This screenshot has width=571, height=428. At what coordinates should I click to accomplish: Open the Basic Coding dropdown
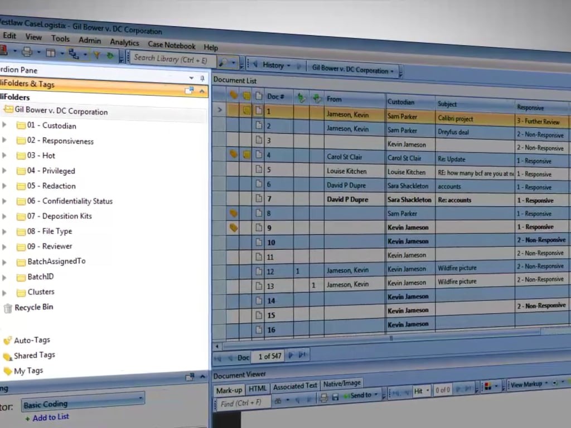pos(139,399)
